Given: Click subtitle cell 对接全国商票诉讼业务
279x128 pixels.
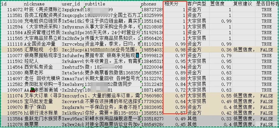Looking at the screenshot, I should coord(112,124).
